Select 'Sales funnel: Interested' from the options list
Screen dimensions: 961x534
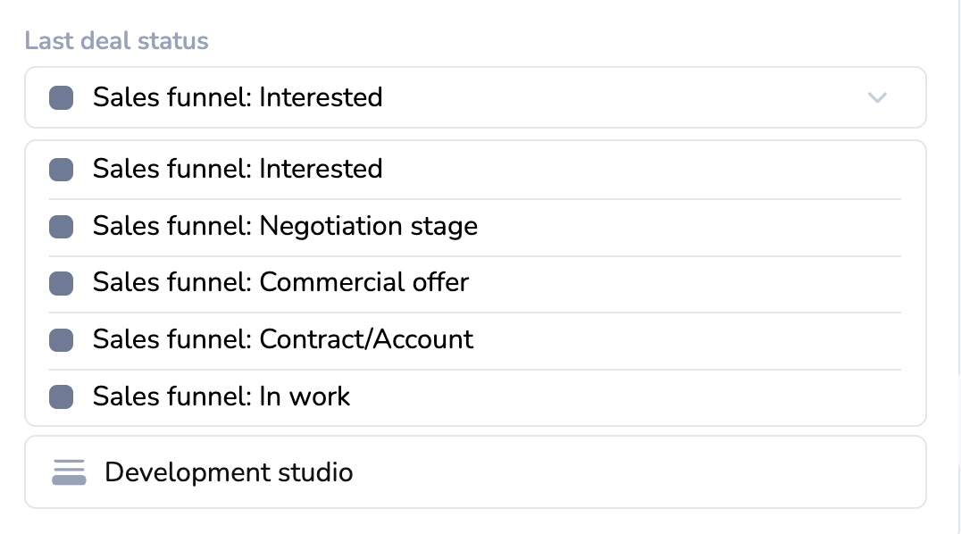pyautogui.click(x=238, y=169)
